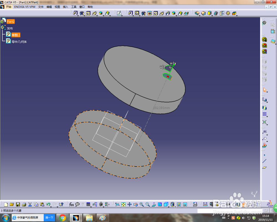Expand the first Pad icon dropdown arrow
Screen dimensions: 277x222
pyautogui.click(x=78, y=16)
